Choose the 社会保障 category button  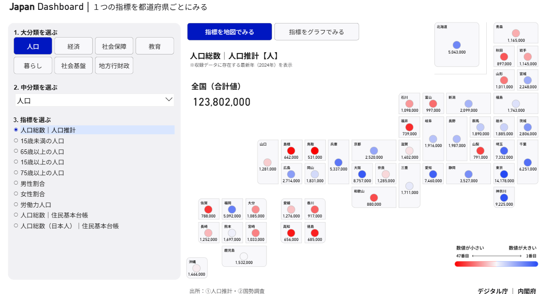(114, 46)
